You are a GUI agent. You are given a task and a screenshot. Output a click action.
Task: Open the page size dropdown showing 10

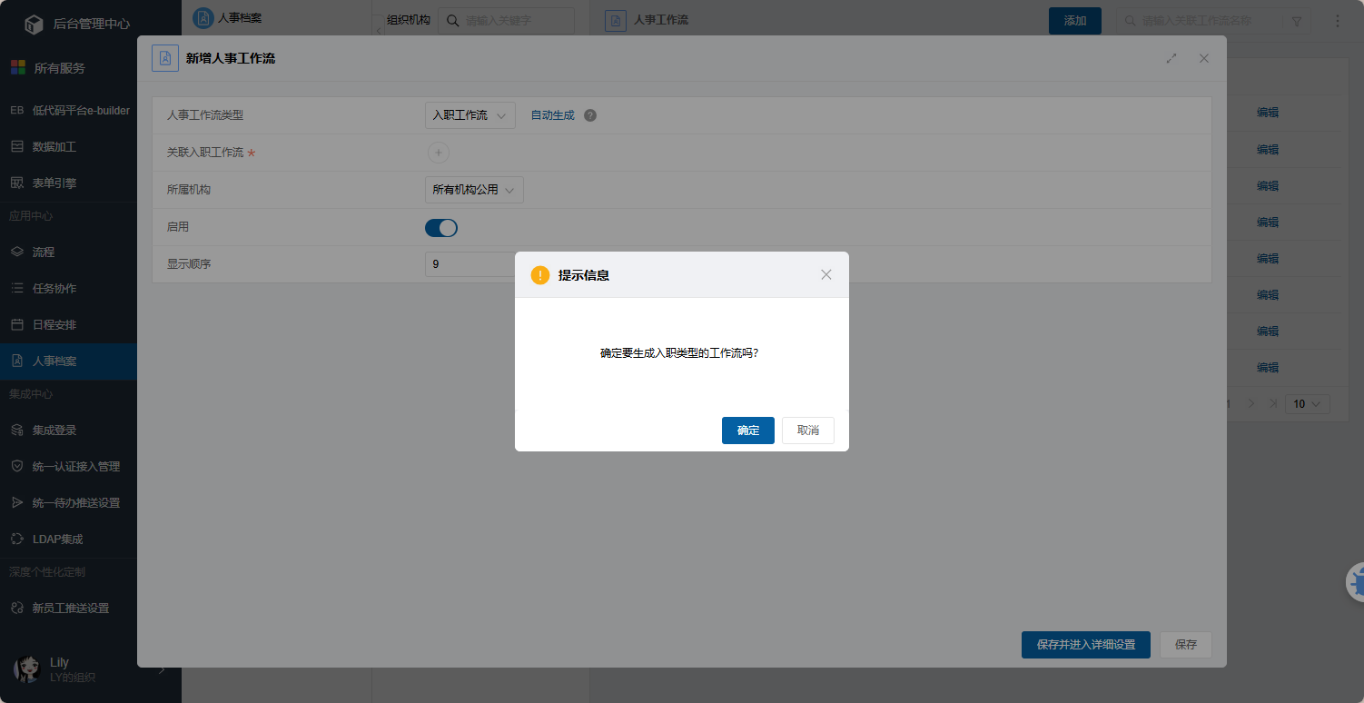[1307, 404]
